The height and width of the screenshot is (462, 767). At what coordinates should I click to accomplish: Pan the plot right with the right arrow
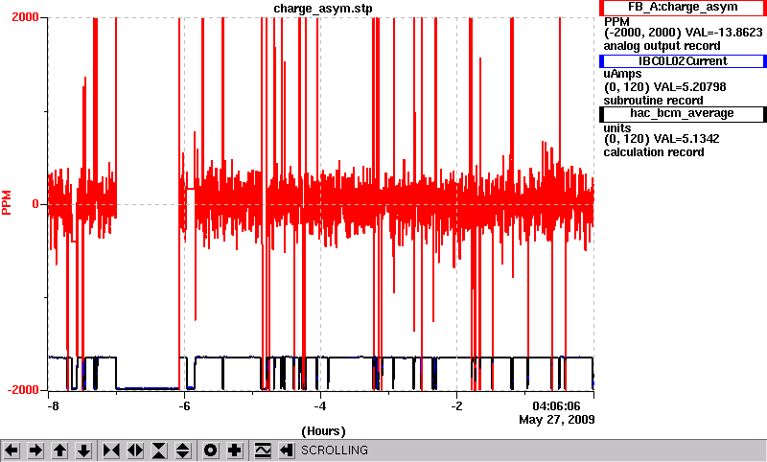point(35,450)
